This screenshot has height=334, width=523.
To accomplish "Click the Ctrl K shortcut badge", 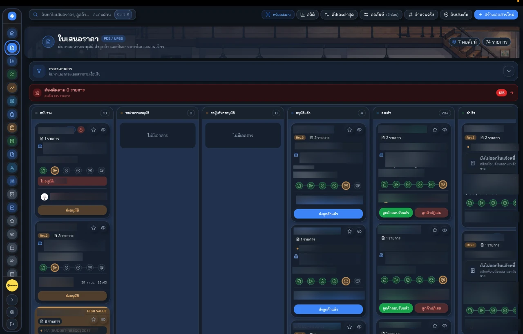I will pyautogui.click(x=123, y=15).
